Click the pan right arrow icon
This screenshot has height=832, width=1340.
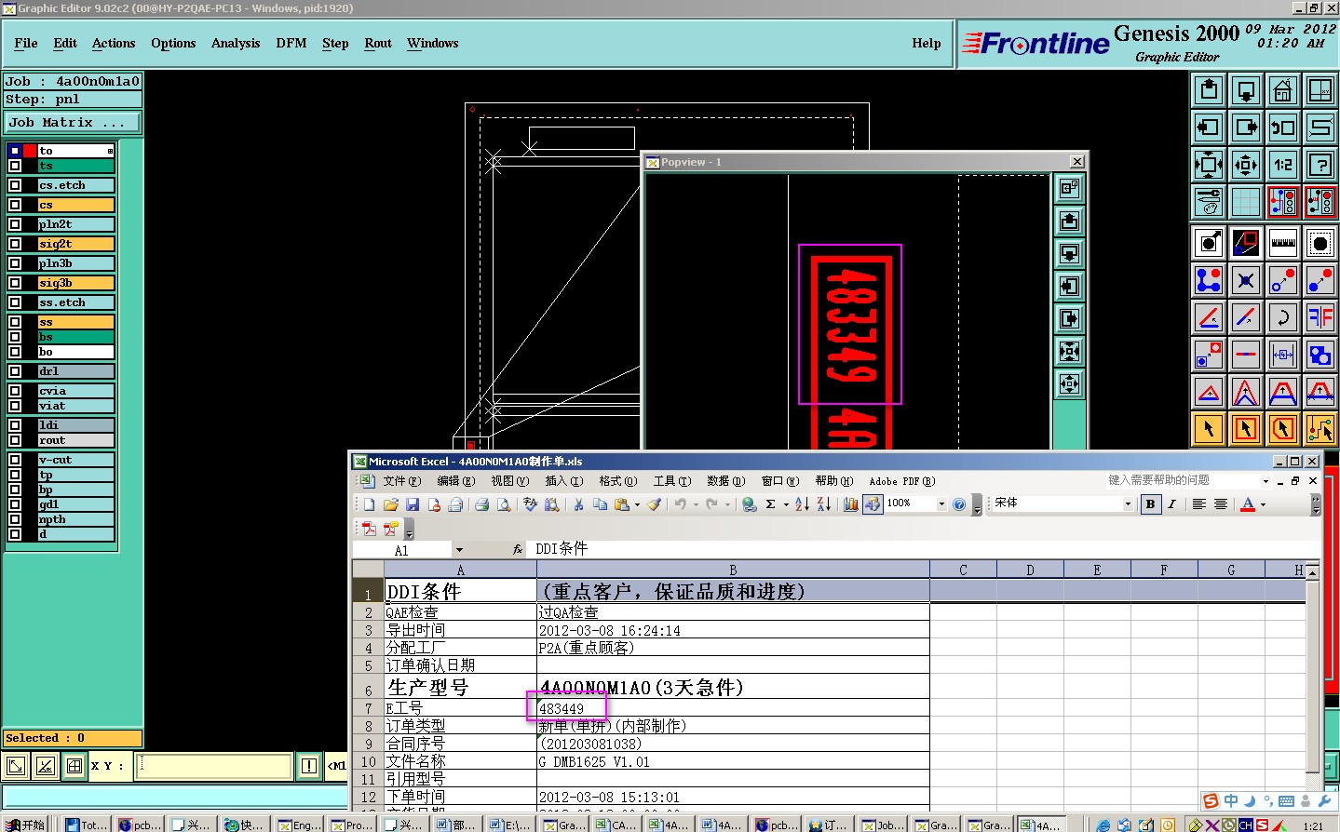click(1246, 127)
